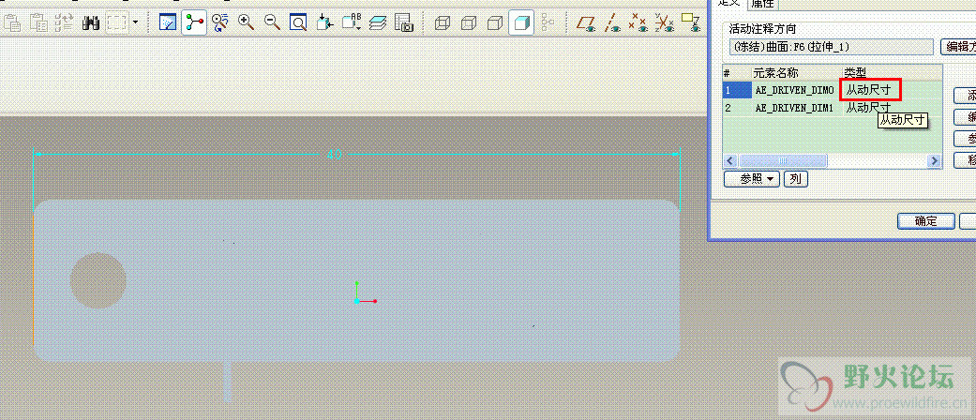Click the refit zoom window icon

point(299,23)
